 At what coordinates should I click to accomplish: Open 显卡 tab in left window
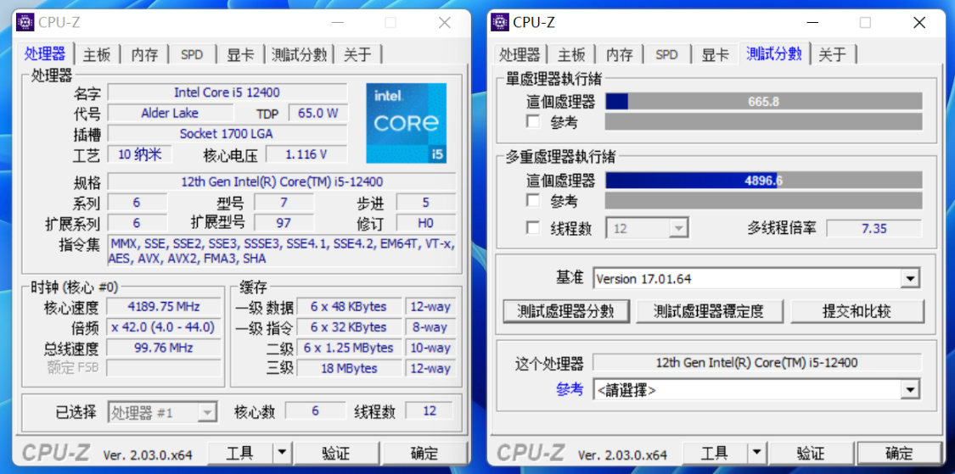pos(240,55)
